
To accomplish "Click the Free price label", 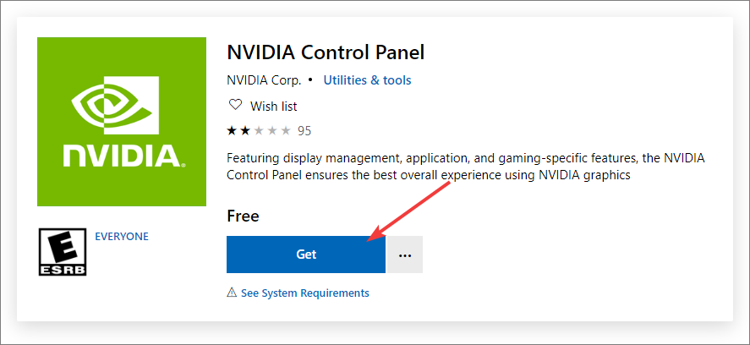I will click(x=243, y=216).
